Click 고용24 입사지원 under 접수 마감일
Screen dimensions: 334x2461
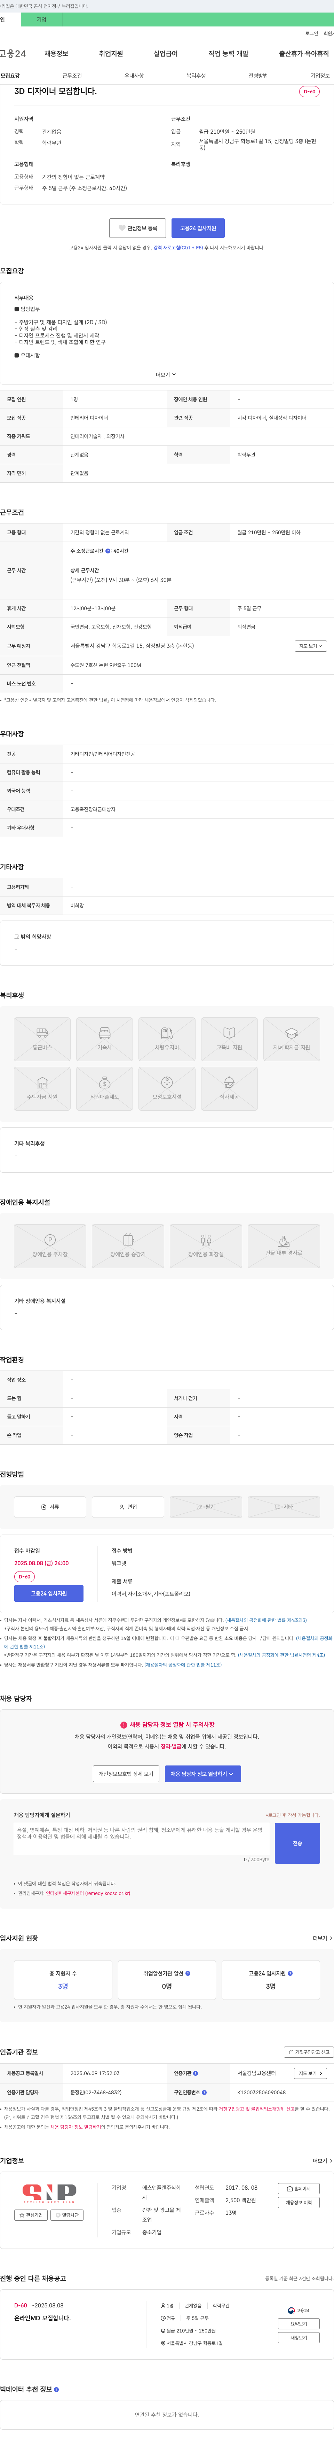click(49, 1593)
